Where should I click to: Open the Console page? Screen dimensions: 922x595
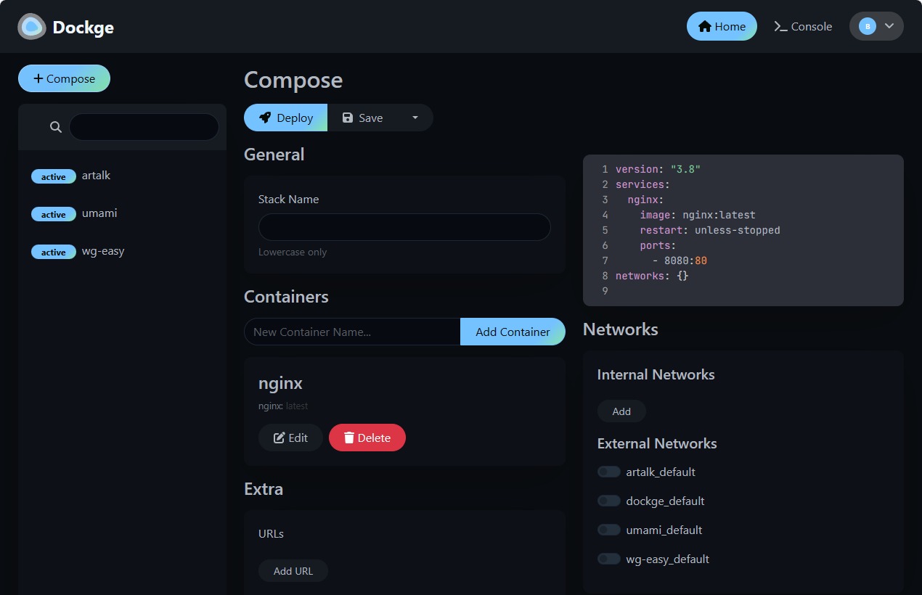point(809,26)
